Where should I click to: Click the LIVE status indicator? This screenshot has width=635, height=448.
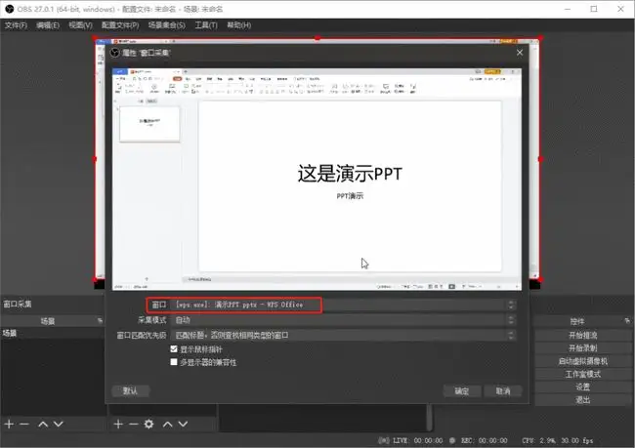tap(410, 440)
